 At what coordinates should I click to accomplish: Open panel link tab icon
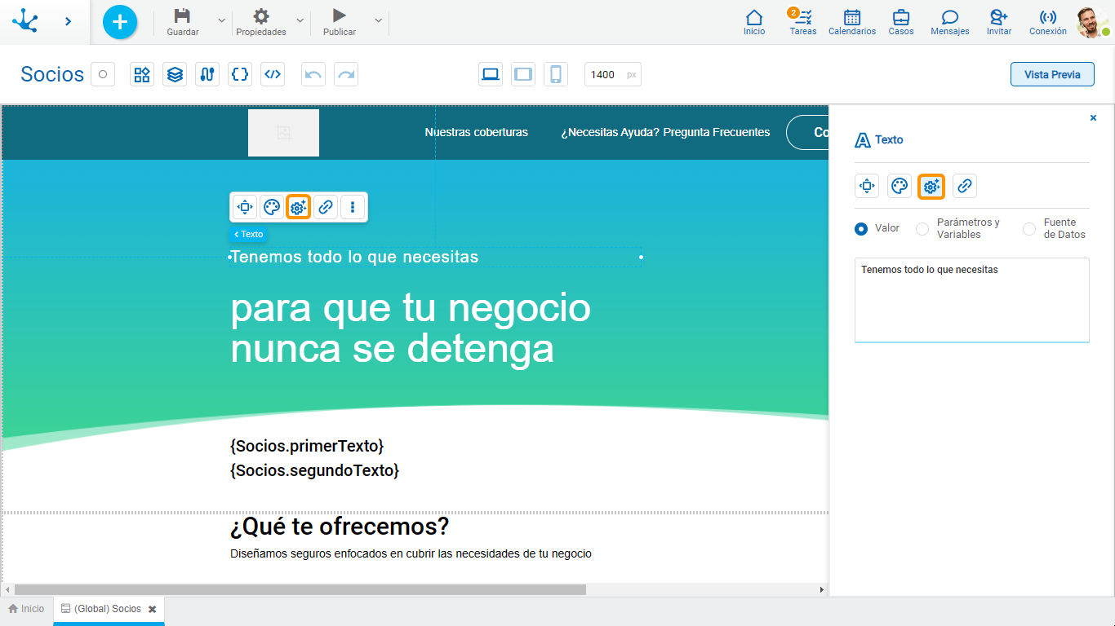965,186
